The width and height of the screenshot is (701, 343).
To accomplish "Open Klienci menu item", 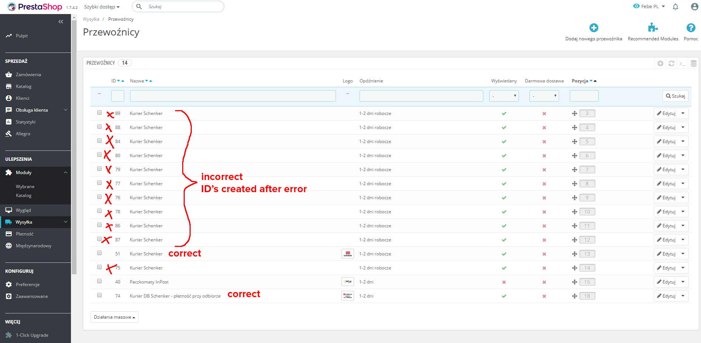I will 23,98.
